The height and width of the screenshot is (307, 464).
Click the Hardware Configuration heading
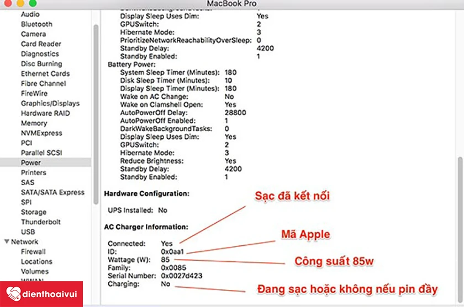(146, 193)
